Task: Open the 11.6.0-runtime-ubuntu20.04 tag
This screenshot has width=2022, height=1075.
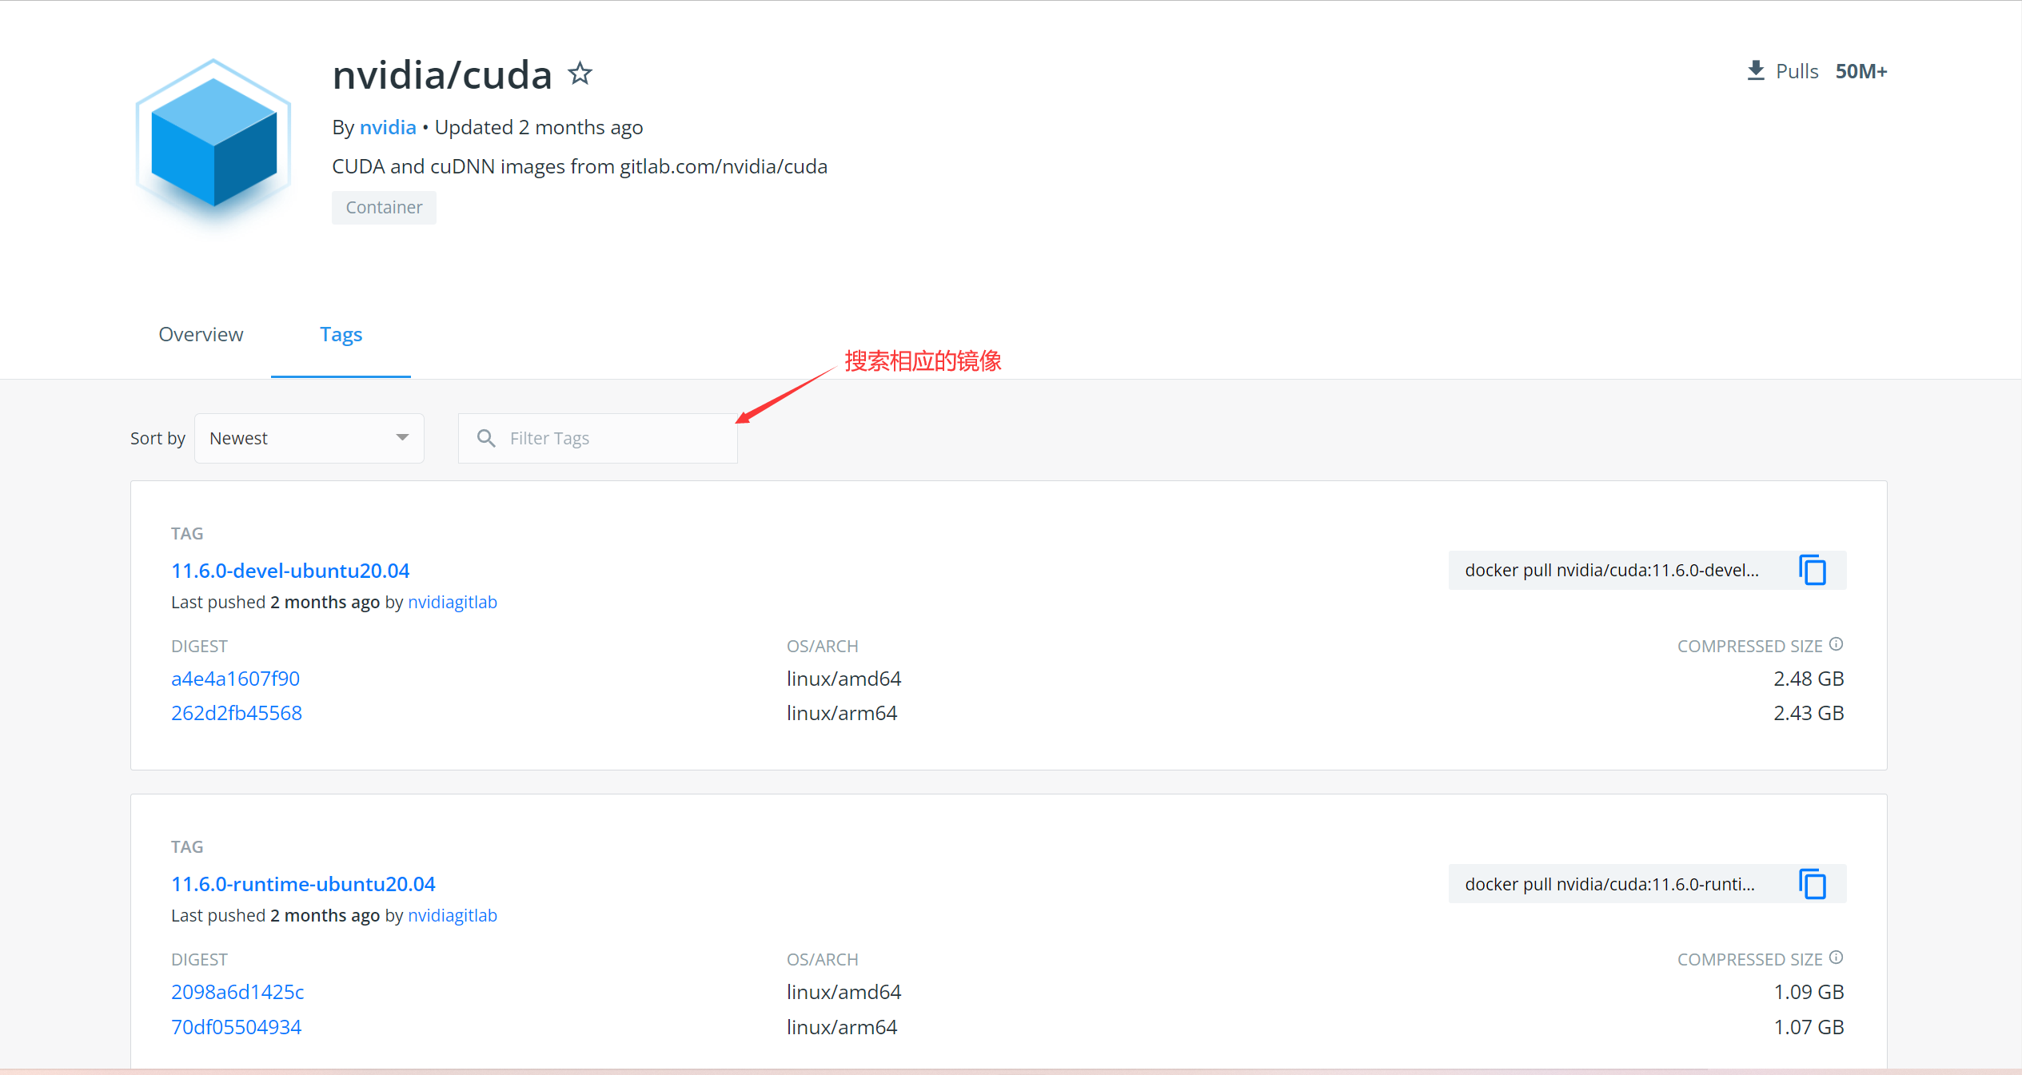Action: pos(303,883)
